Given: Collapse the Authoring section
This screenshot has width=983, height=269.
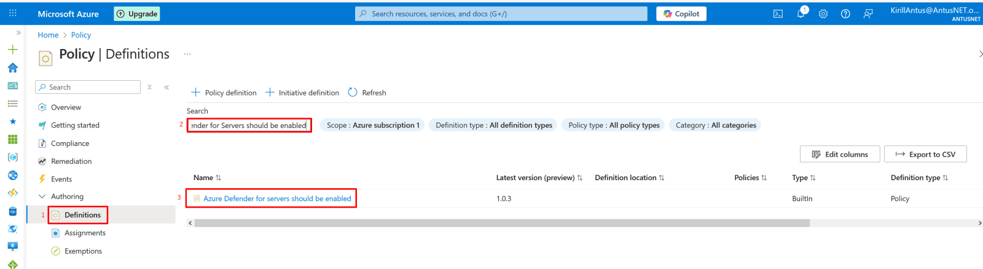Looking at the screenshot, I should coord(42,197).
